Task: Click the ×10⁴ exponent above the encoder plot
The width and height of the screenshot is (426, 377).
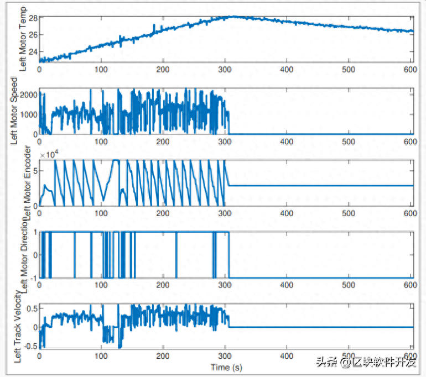Action: click(x=49, y=154)
